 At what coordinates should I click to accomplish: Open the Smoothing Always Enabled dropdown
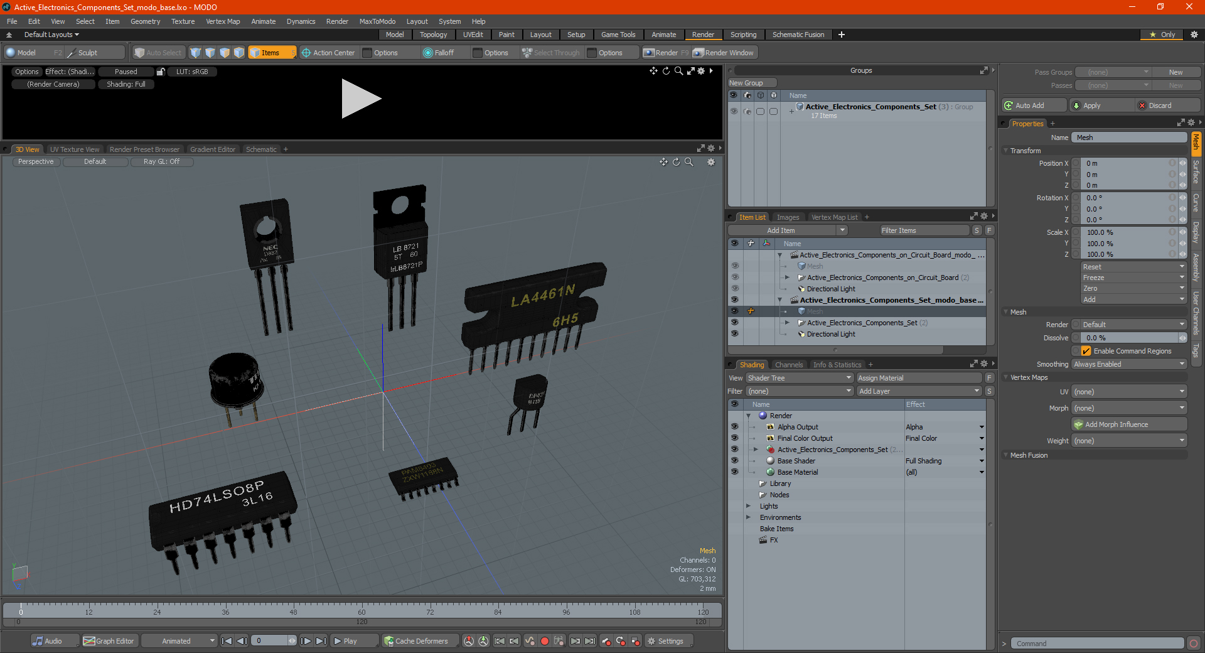click(1128, 364)
